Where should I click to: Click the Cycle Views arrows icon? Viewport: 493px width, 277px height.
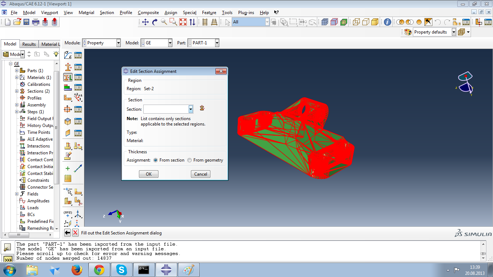(192, 22)
